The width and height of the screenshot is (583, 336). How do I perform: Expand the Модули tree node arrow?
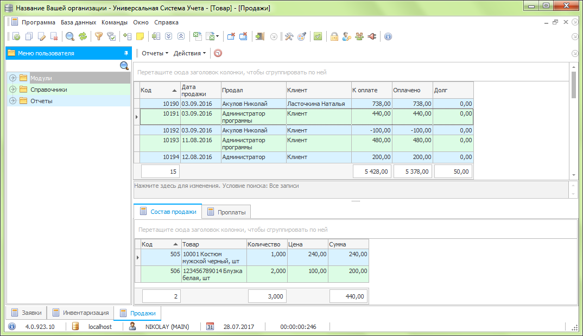(x=12, y=78)
